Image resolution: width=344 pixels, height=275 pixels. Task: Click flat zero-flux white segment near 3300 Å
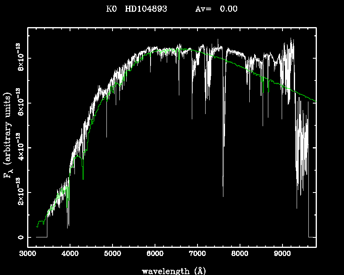tap(41, 237)
